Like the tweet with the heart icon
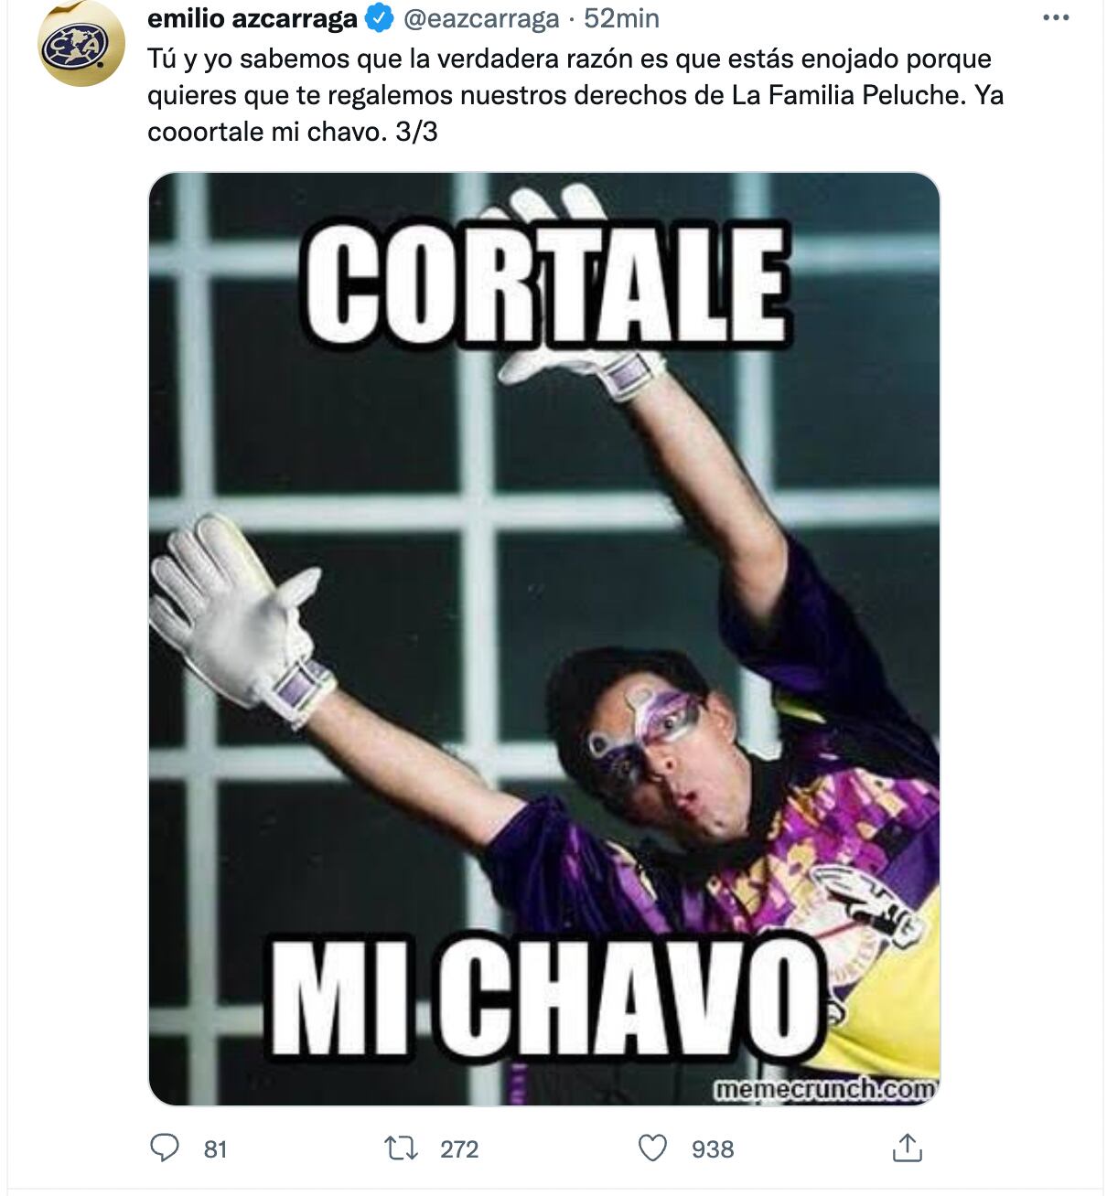This screenshot has height=1196, width=1107. (x=652, y=1148)
